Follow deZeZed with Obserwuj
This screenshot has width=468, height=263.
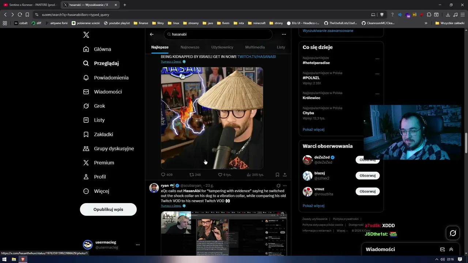(x=367, y=160)
